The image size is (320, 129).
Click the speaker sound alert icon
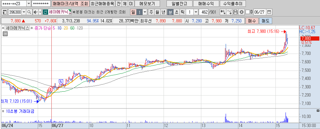click(x=35, y=12)
